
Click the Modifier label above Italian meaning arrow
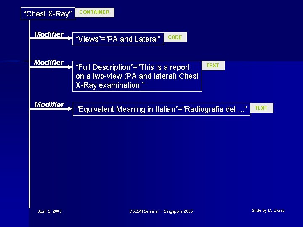coord(49,105)
